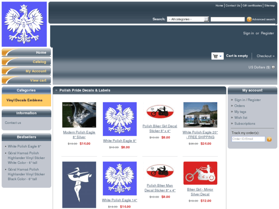Open the Vinyl Decals Emblems category
This screenshot has height=209, width=279.
[25, 100]
